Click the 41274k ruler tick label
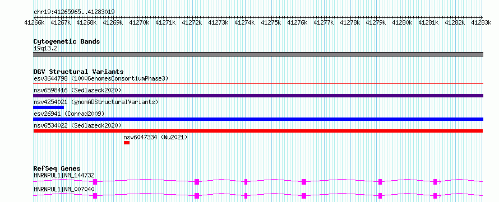 244,22
